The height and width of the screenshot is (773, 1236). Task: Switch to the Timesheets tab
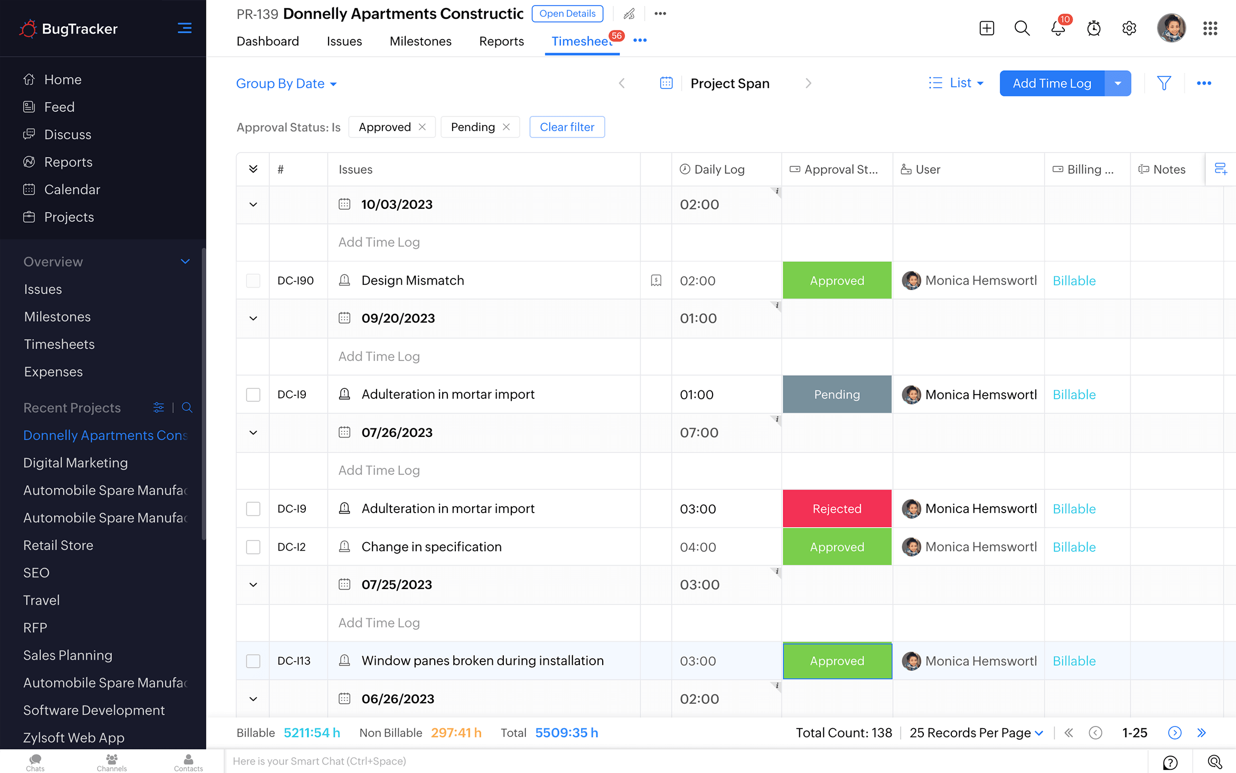(x=582, y=41)
